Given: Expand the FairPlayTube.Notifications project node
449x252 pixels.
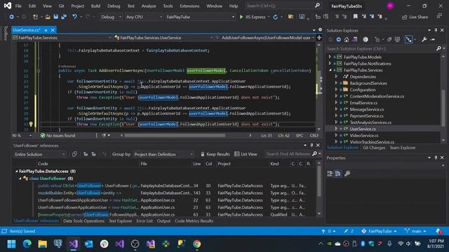Looking at the screenshot, I should click(330, 64).
